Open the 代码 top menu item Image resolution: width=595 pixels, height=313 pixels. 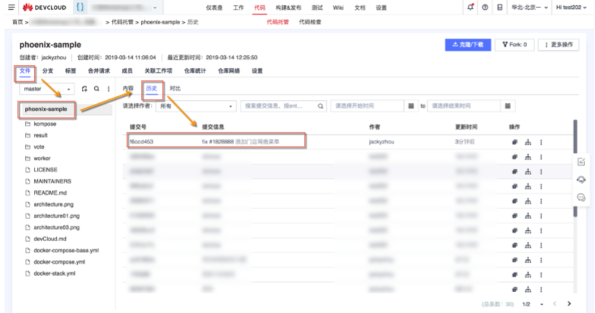pyautogui.click(x=259, y=8)
